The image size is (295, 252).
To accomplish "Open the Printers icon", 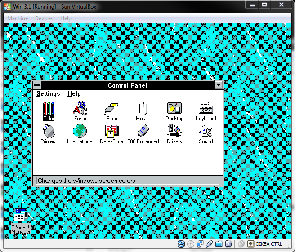I will coord(49,134).
